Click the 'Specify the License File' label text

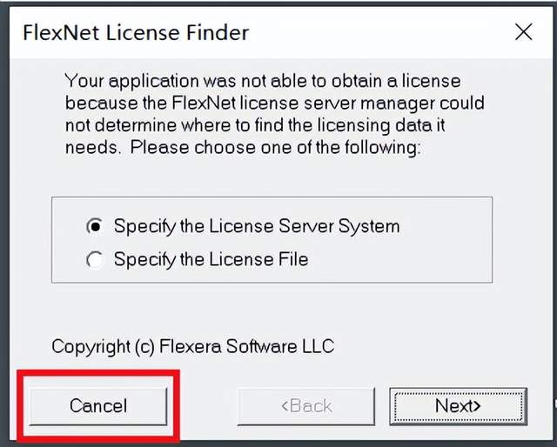point(211,259)
